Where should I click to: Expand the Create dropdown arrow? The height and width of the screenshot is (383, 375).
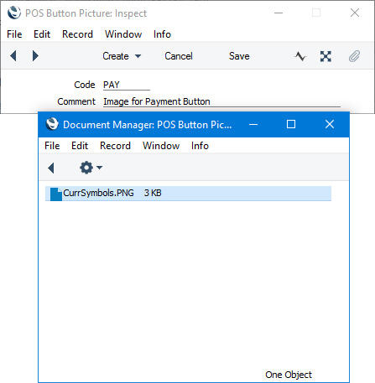point(138,56)
